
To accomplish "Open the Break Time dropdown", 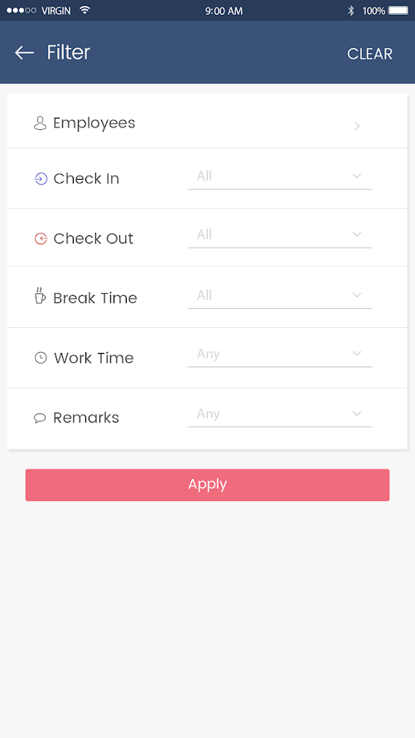I will 279,297.
